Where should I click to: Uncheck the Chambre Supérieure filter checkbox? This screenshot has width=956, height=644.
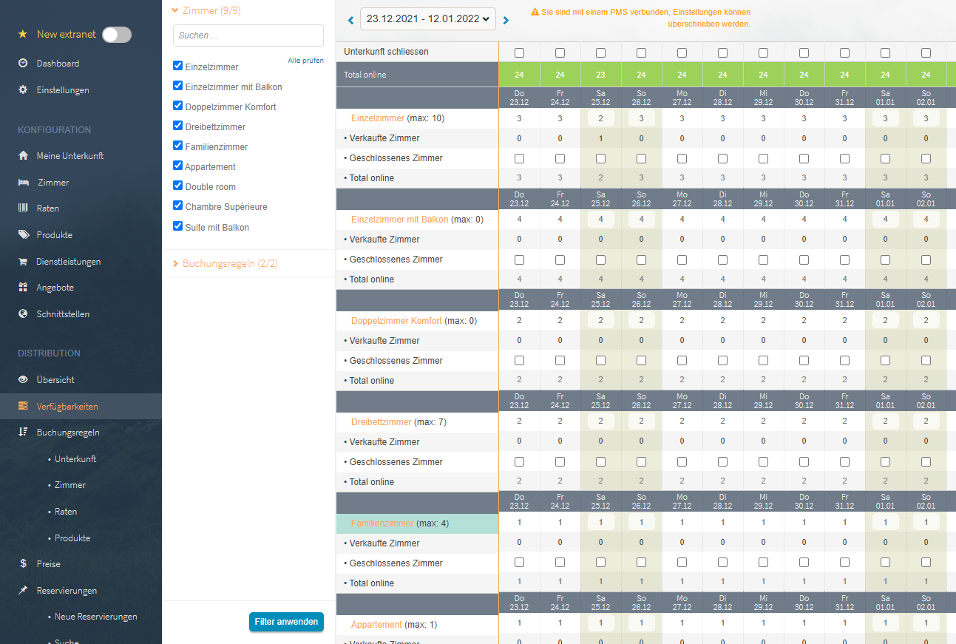177,206
